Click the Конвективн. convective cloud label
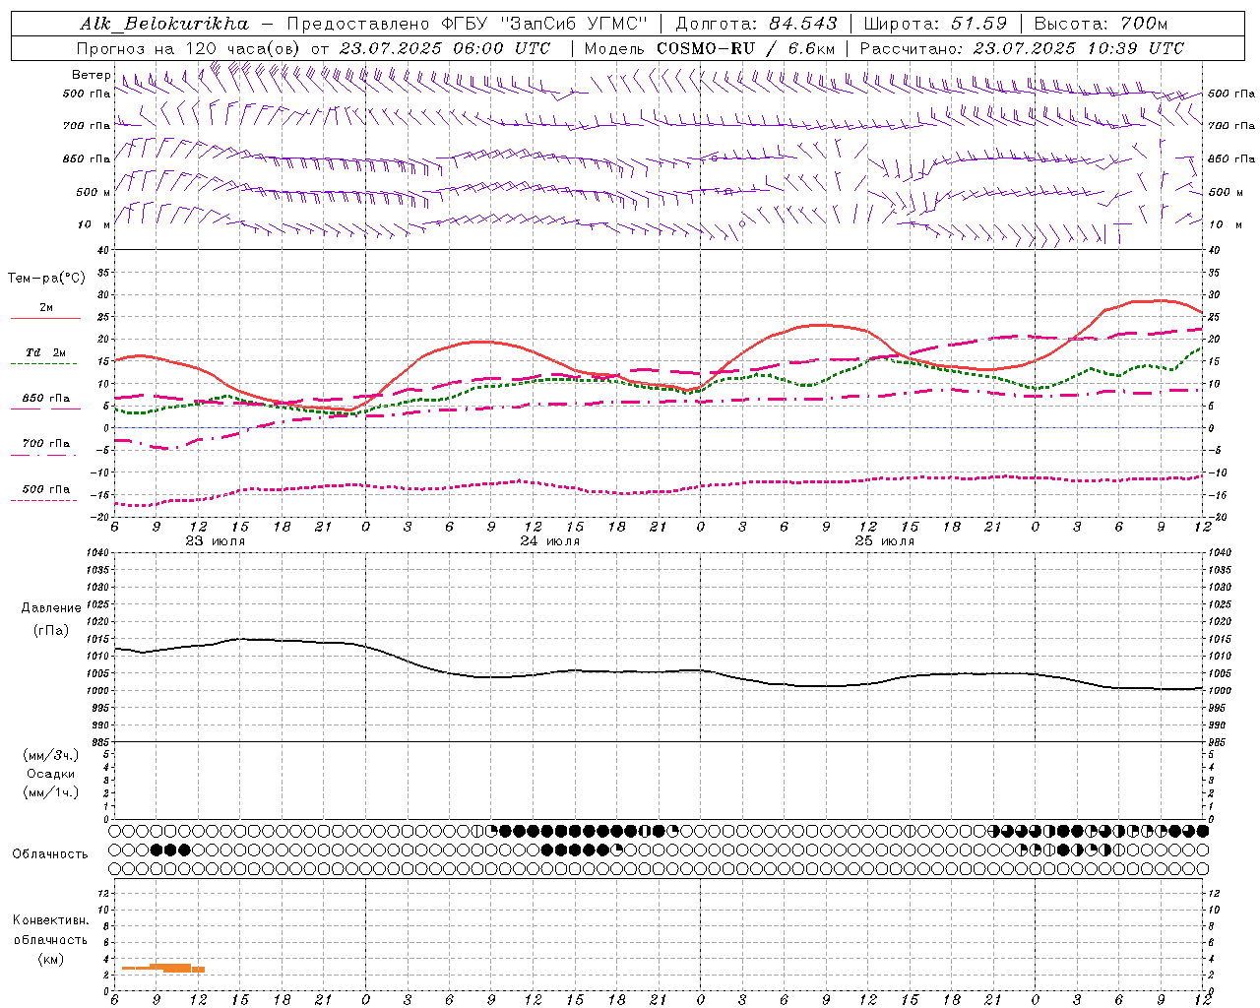 pyautogui.click(x=50, y=920)
